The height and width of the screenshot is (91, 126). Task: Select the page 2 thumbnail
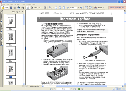click(x=11, y=37)
